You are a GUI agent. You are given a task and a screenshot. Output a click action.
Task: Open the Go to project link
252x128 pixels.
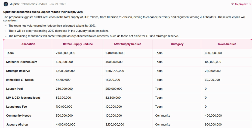click(x=239, y=4)
